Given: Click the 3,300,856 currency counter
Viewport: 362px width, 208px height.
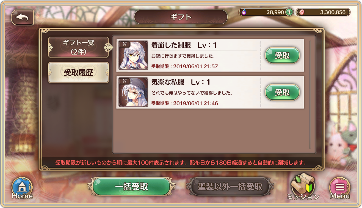Looking at the screenshot, I should pos(323,12).
